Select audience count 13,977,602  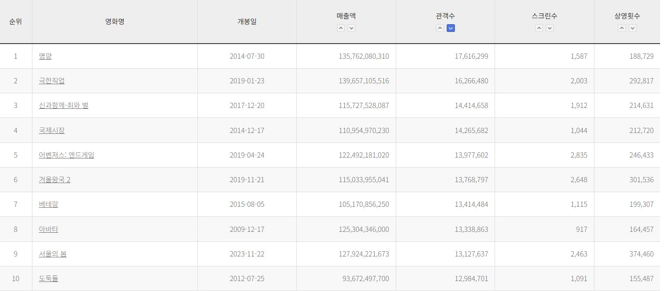pyautogui.click(x=471, y=155)
